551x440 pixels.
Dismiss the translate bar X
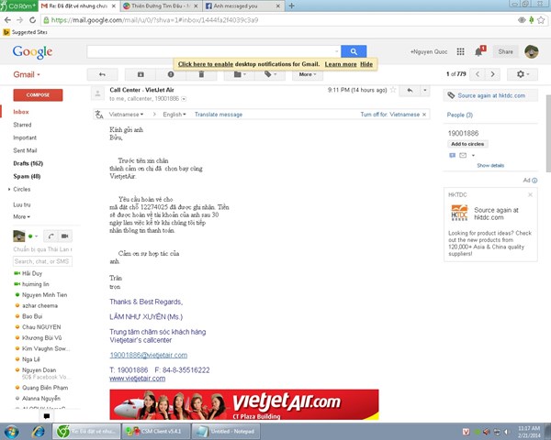424,115
